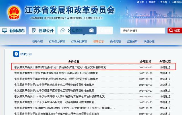Click the 公众参与 speech bubble icon
Image resolution: width=182 pixels, height=115 pixels.
[x=63, y=31]
